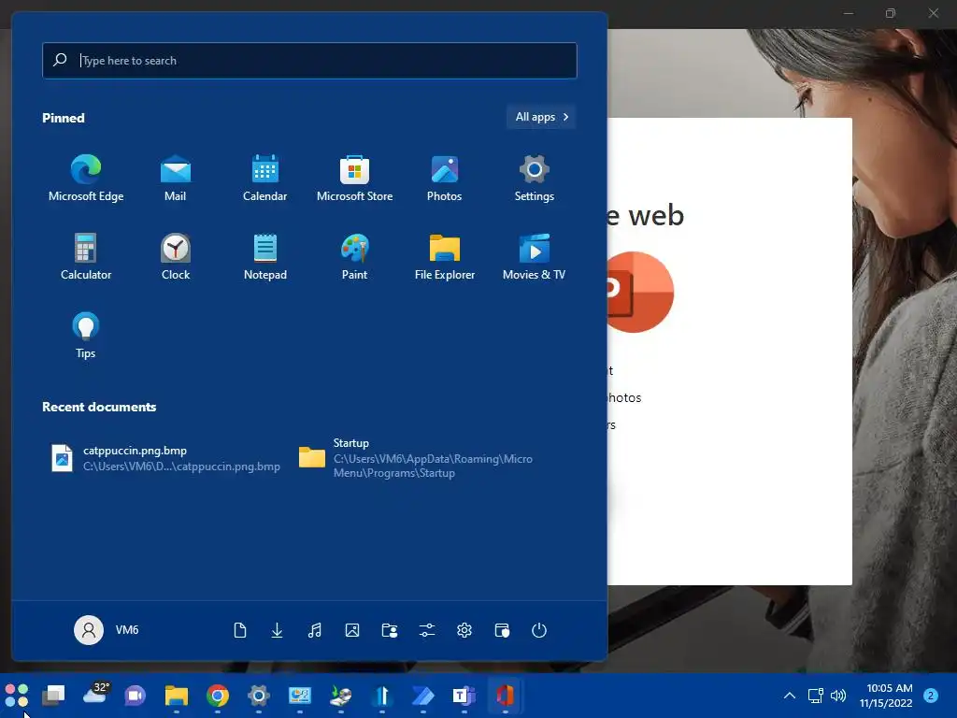Click the window-with-shield icon in Start footer
The height and width of the screenshot is (718, 957).
coord(502,630)
